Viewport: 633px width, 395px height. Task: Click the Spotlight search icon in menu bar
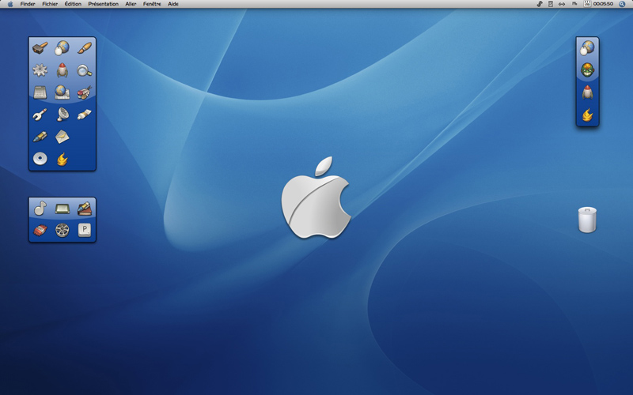[x=623, y=4]
